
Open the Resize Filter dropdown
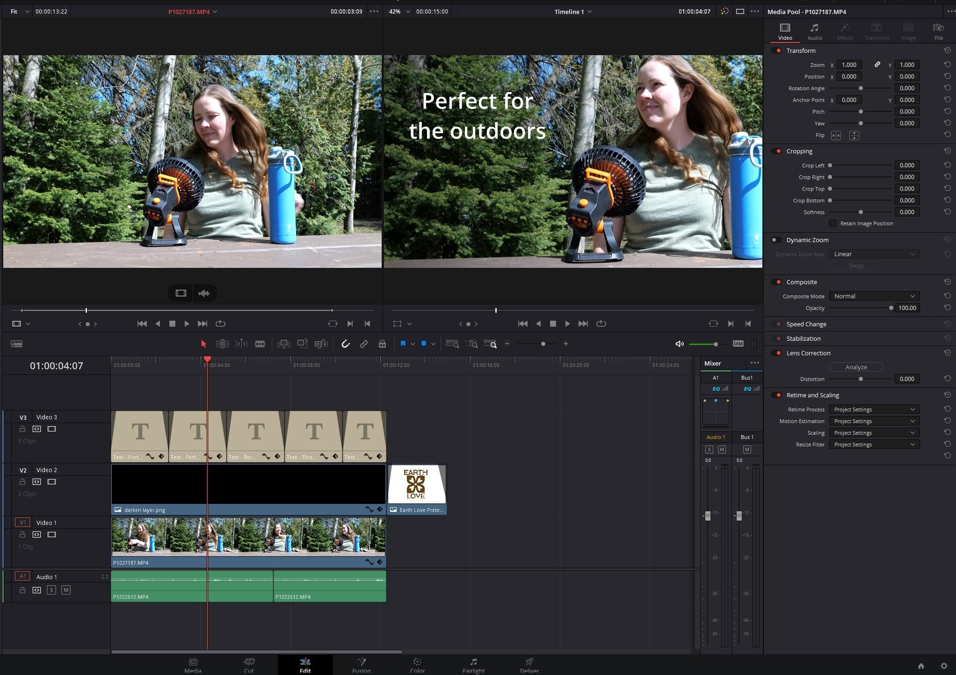coord(874,445)
